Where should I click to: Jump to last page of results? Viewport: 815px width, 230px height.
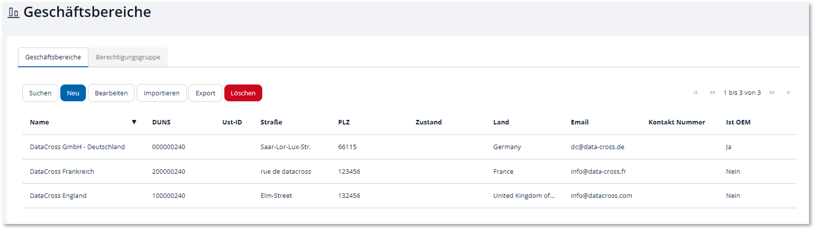789,93
